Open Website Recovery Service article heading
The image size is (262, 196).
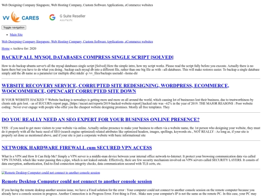115,88
